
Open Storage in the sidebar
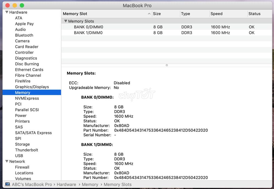click(22, 144)
